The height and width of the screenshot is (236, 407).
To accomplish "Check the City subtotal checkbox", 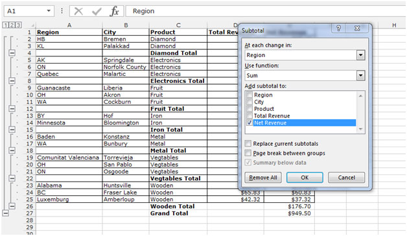I will (x=249, y=102).
